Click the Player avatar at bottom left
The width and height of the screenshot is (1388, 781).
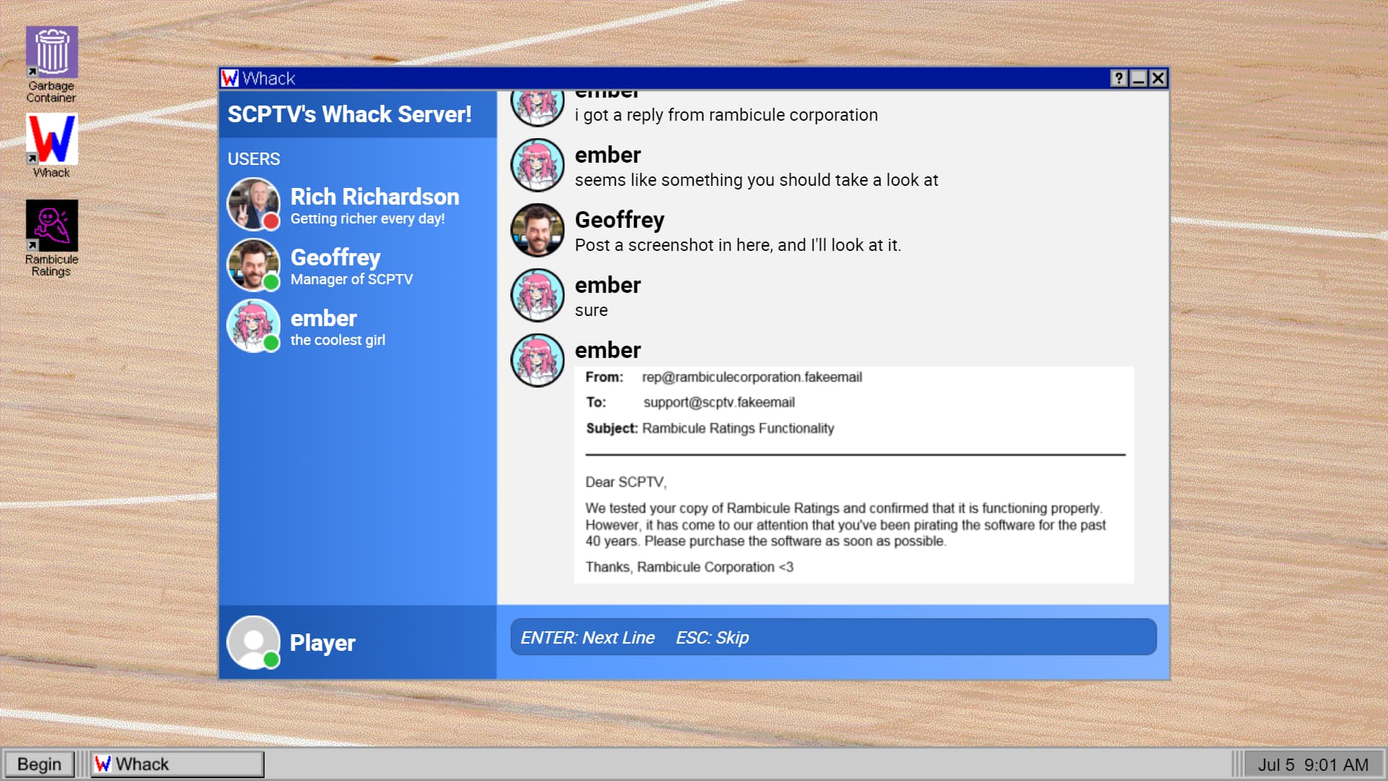pyautogui.click(x=253, y=642)
